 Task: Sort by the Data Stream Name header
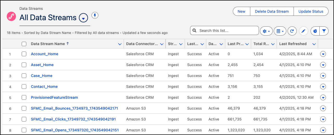pos(48,44)
